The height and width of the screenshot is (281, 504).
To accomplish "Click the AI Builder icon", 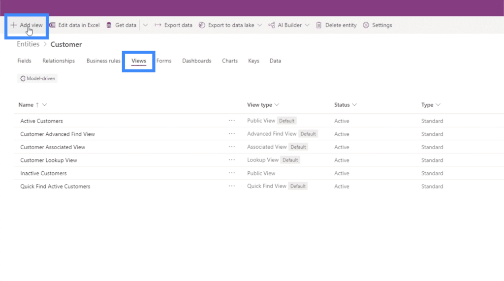I will coord(272,25).
